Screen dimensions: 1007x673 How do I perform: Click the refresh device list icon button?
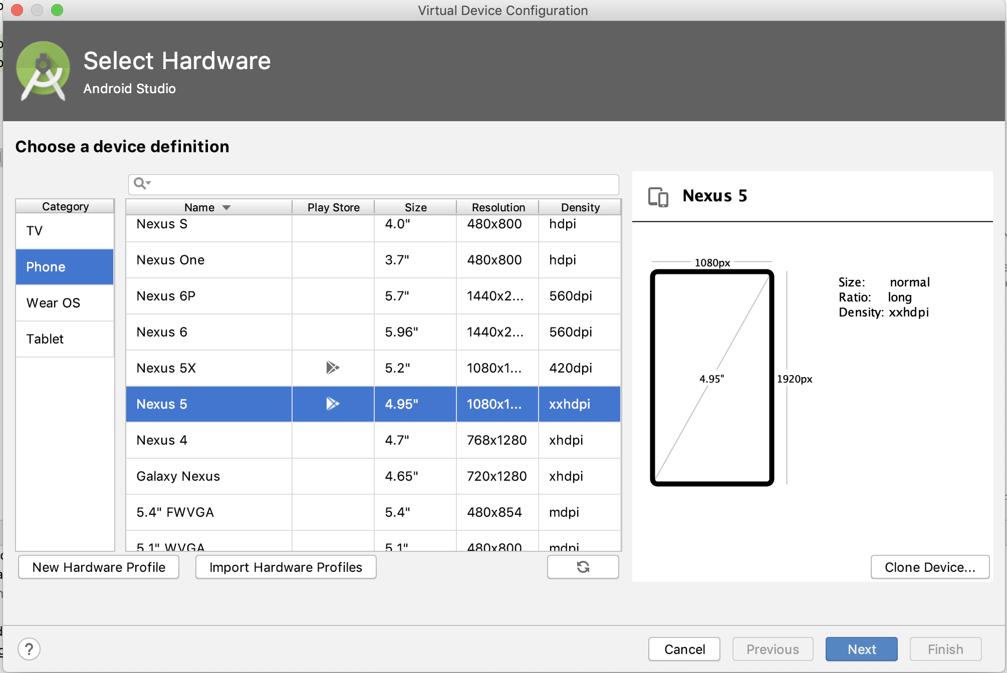click(583, 567)
